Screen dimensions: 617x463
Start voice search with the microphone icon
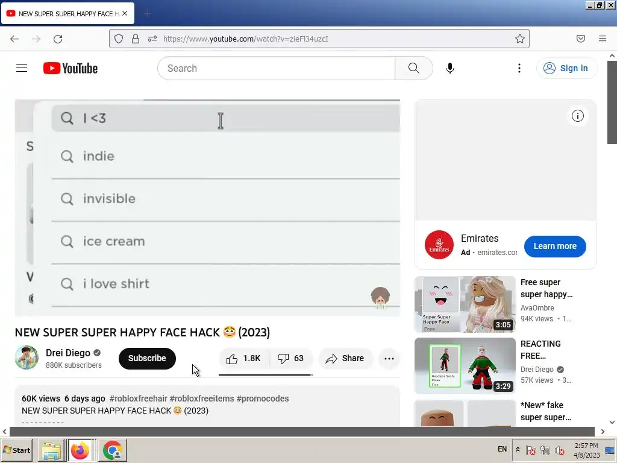(449, 68)
